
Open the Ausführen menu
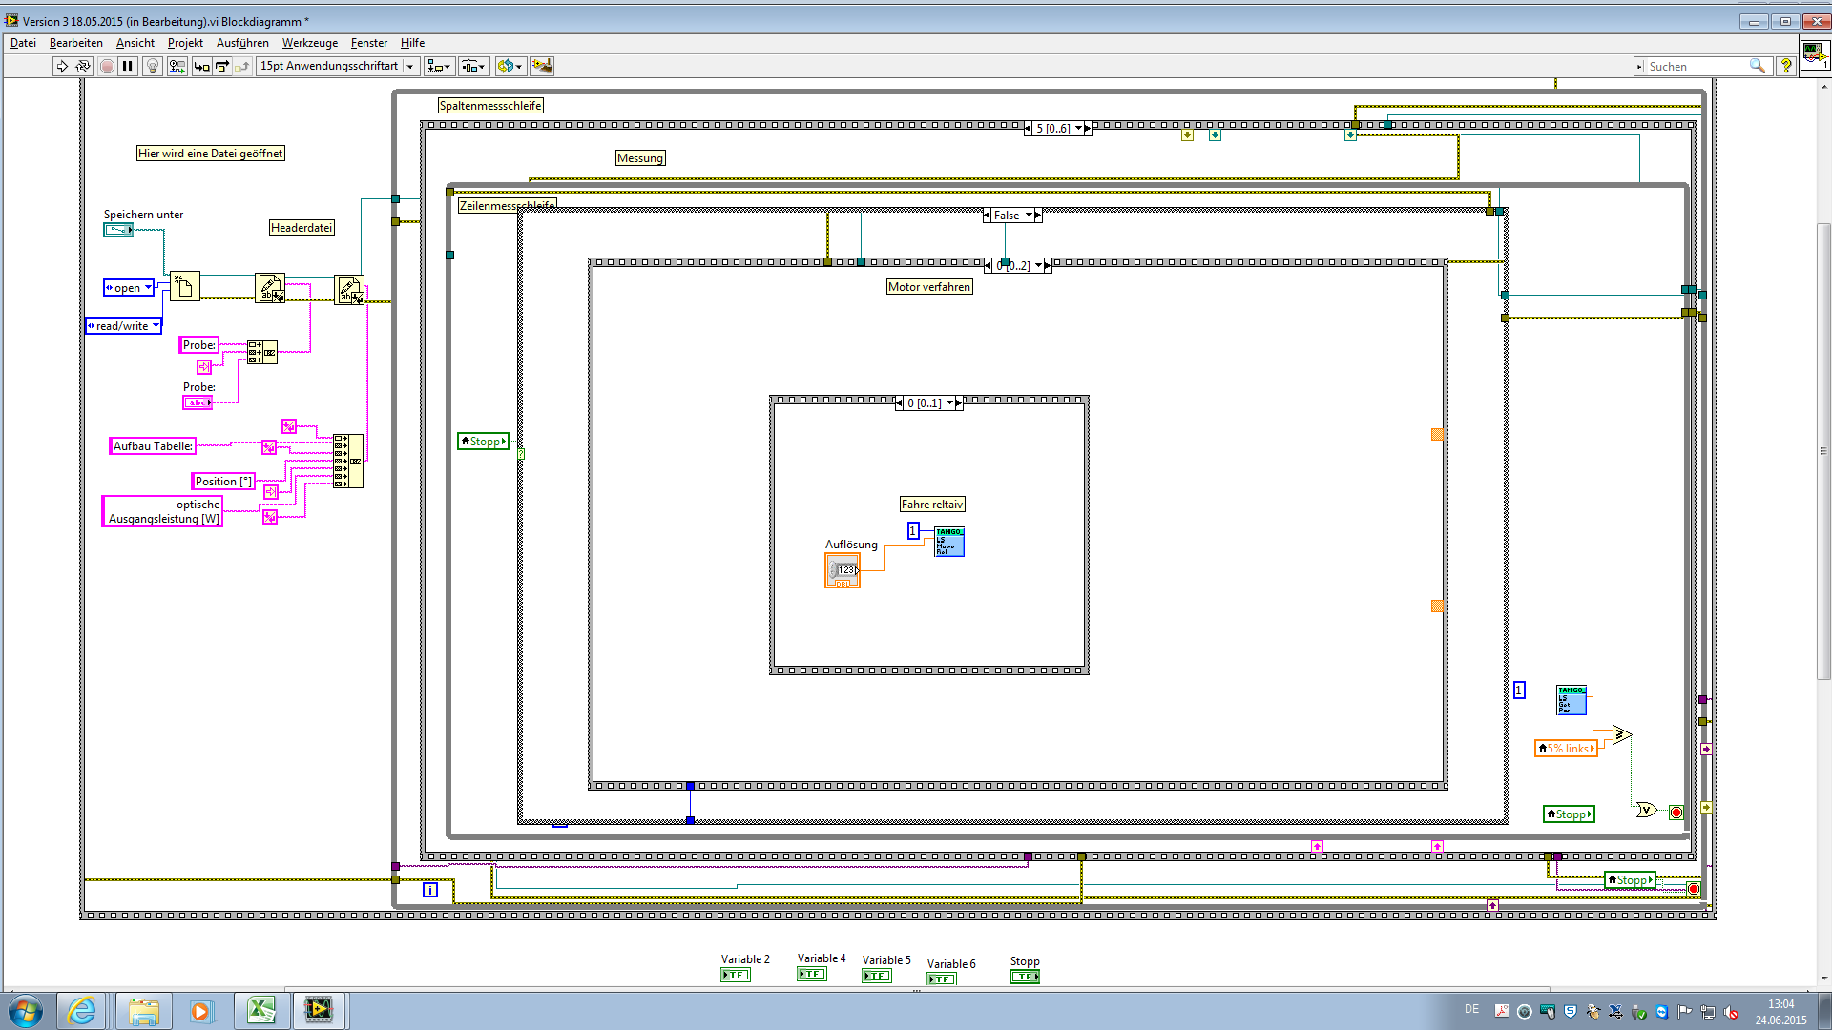click(x=242, y=43)
